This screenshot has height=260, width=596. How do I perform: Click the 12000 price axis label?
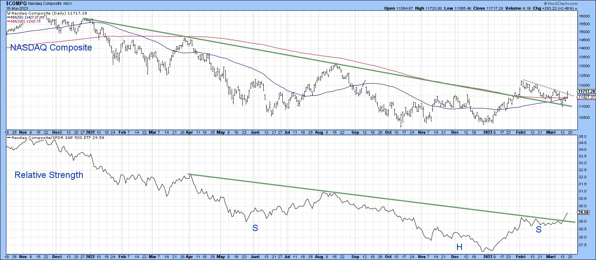pyautogui.click(x=584, y=86)
